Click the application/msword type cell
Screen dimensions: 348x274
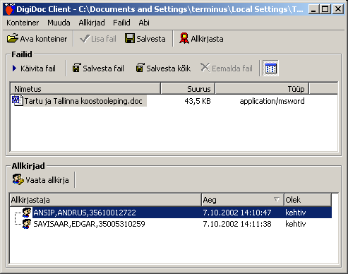[x=272, y=101]
